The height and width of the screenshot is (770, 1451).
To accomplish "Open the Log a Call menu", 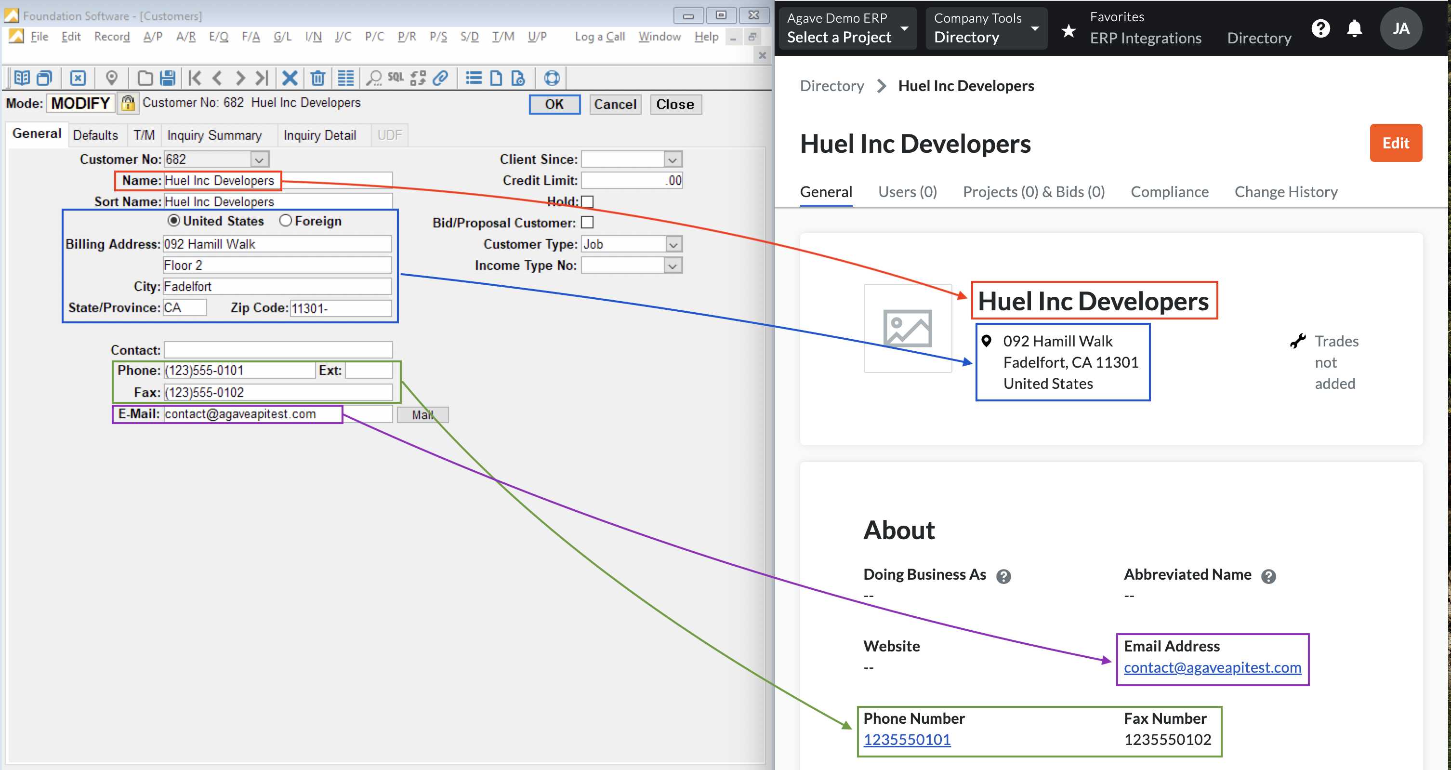I will click(600, 37).
